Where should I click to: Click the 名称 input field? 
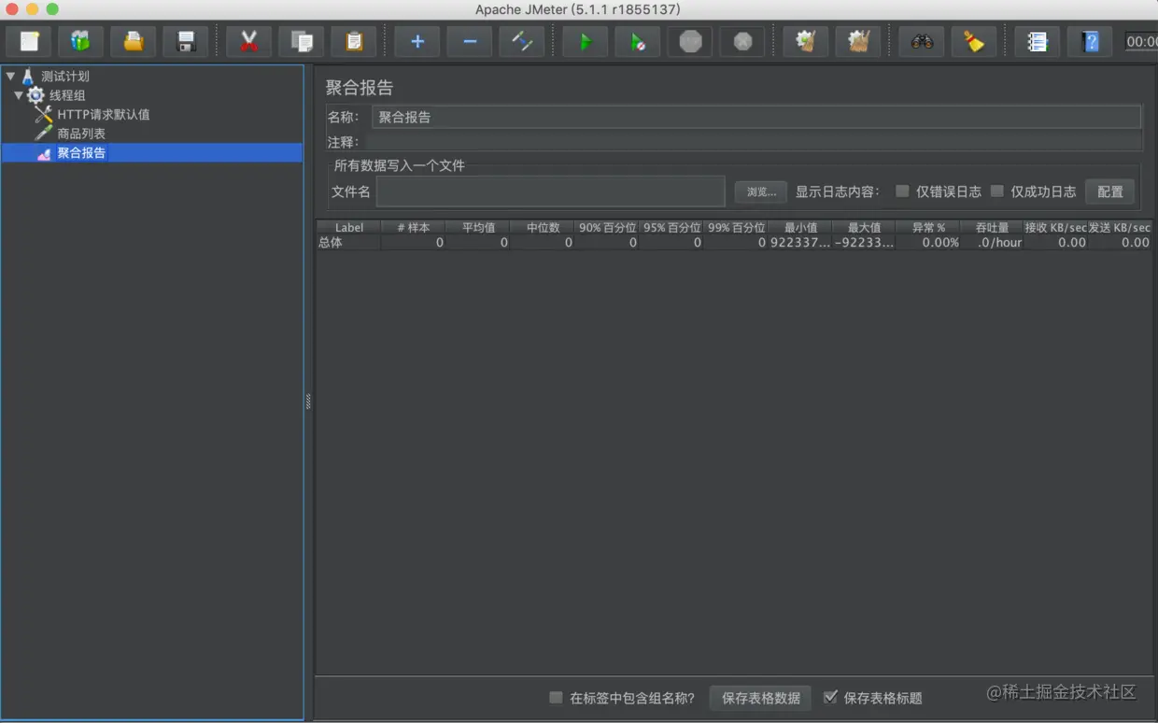[756, 117]
